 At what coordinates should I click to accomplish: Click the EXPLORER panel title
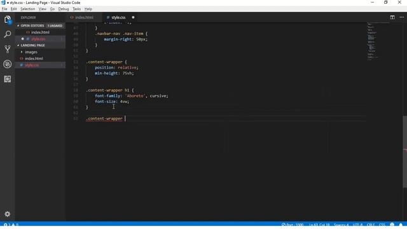coord(28,18)
